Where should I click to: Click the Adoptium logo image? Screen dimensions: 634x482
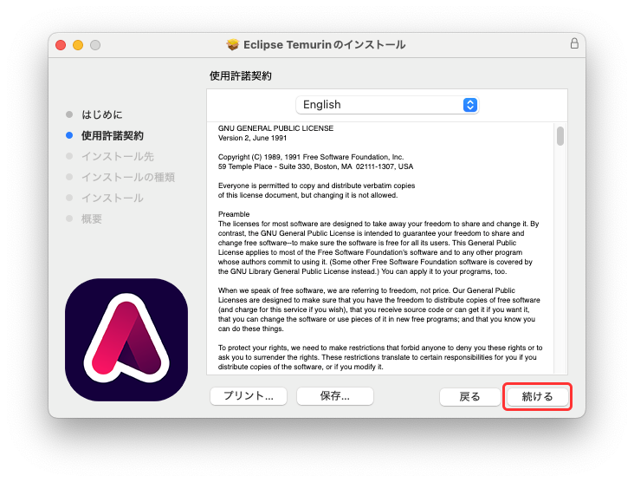[x=126, y=340]
